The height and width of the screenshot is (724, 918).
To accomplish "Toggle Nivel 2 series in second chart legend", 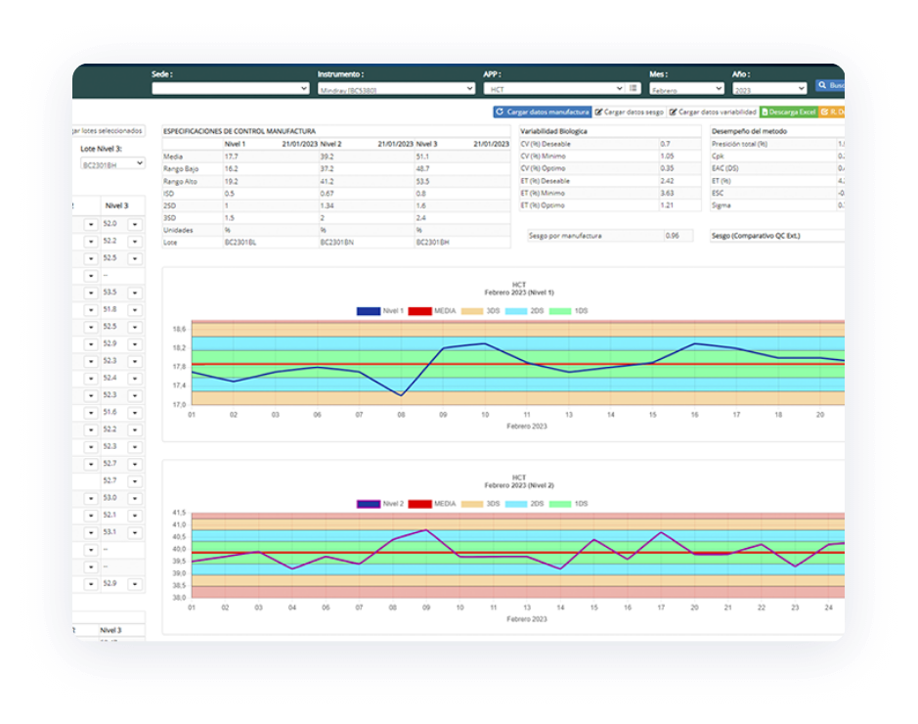I will (x=380, y=504).
